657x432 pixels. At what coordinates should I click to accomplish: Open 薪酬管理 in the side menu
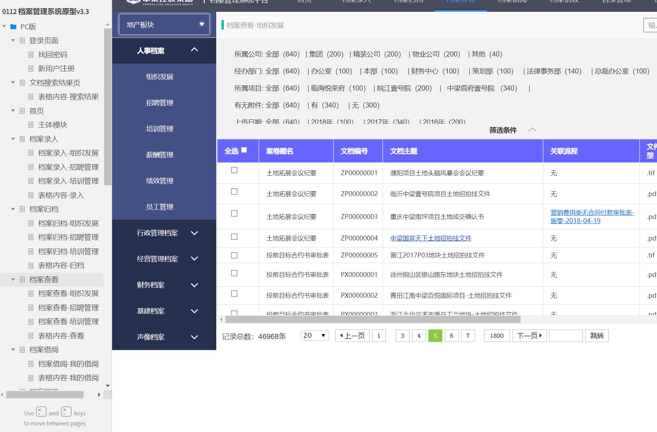pyautogui.click(x=160, y=155)
